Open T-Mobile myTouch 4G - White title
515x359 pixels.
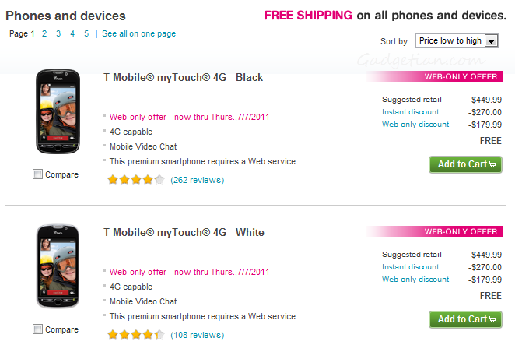(184, 233)
